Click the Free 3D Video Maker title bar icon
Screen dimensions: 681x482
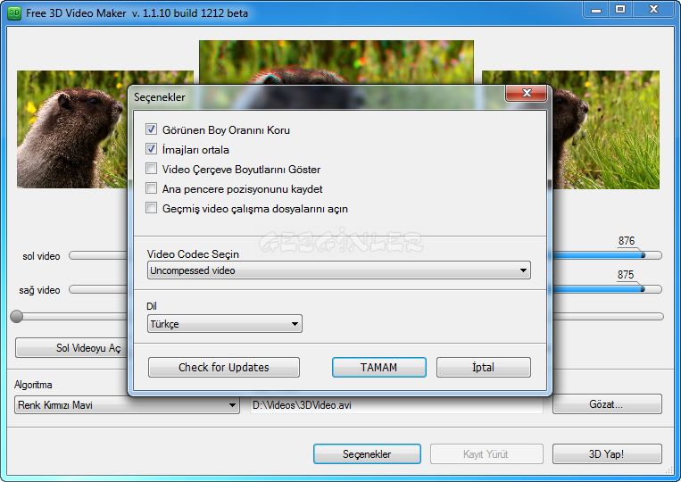[x=14, y=13]
